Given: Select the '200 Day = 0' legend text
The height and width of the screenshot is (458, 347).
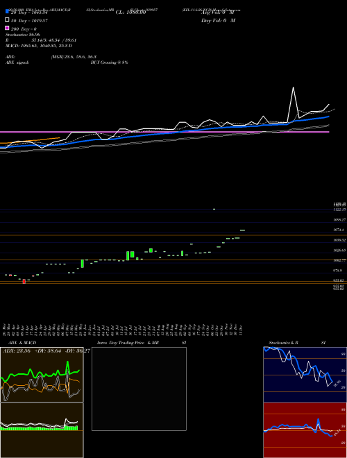Looking at the screenshot, I should [24, 29].
